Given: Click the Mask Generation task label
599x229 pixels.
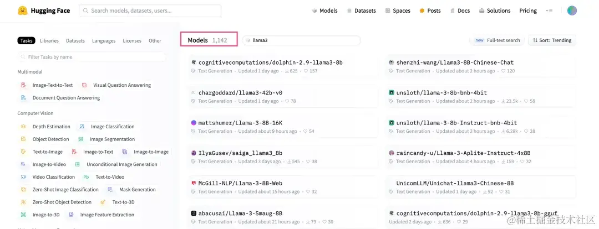Looking at the screenshot, I should click(137, 189).
